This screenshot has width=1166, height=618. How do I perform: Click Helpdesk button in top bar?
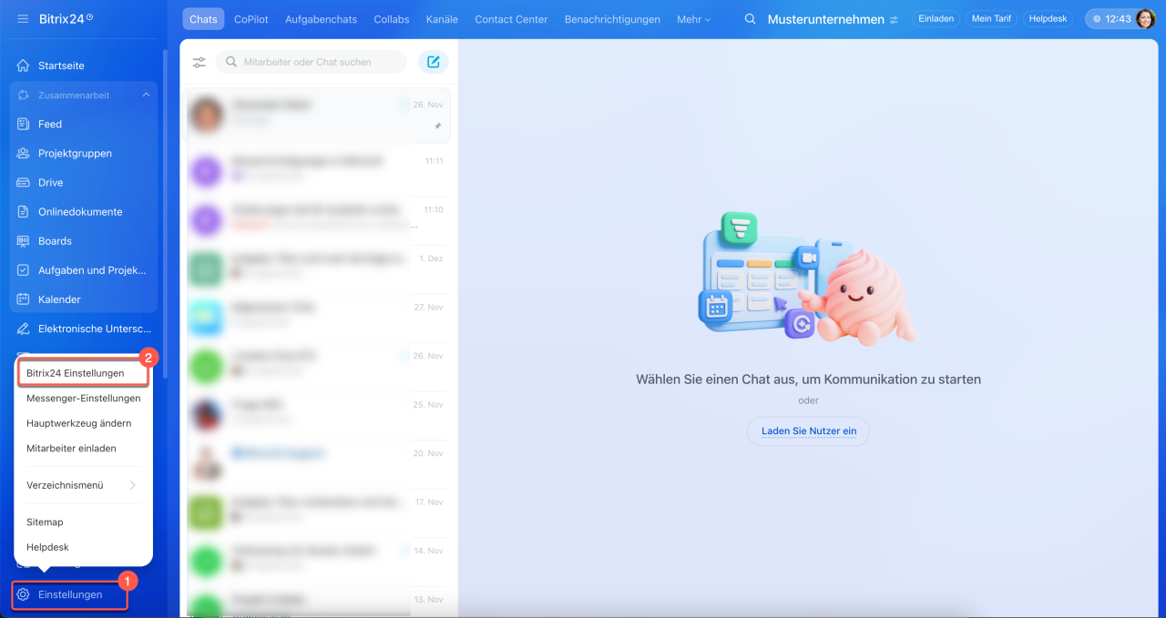[1048, 19]
